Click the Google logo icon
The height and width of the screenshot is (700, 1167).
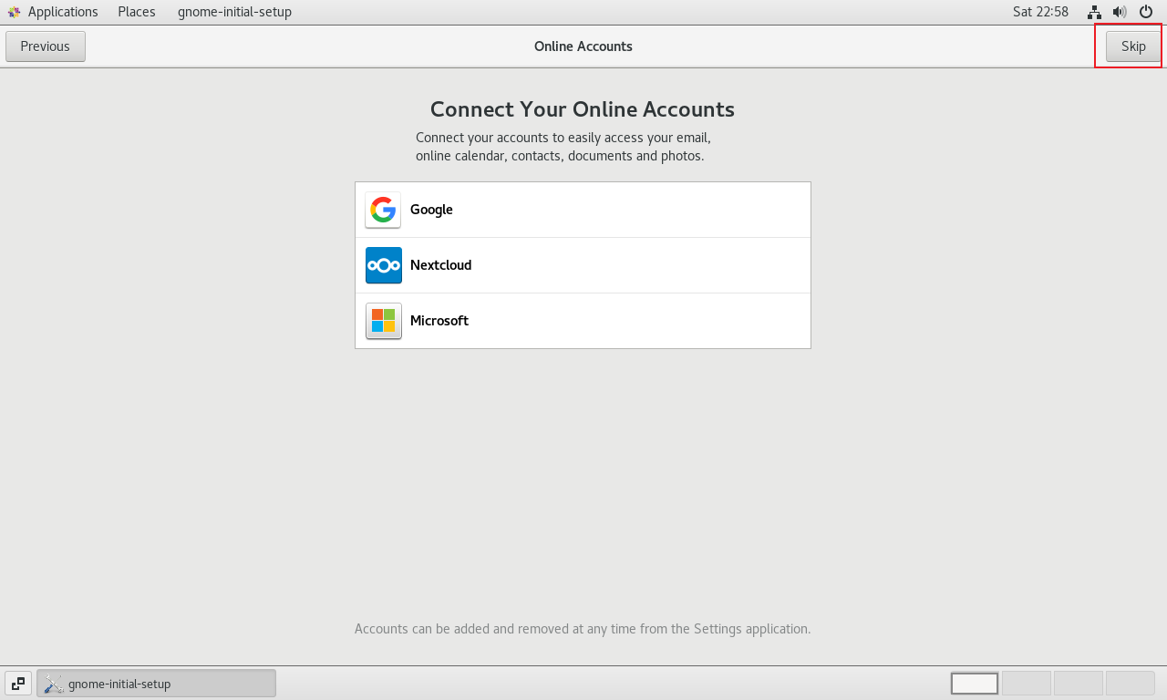click(383, 210)
